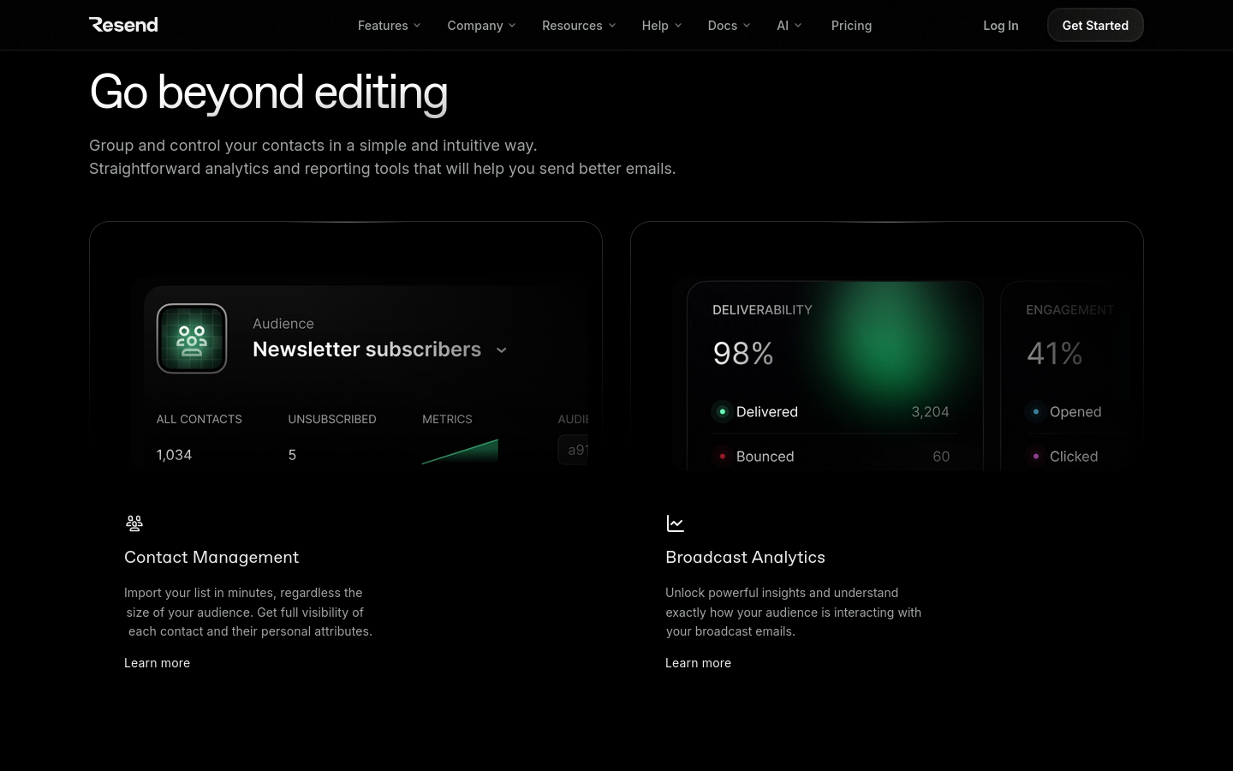
Task: Open the Resources navigation menu
Action: 579,26
